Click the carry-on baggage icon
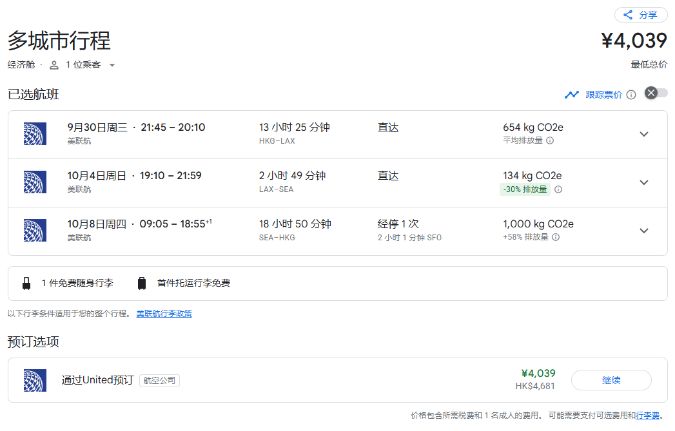This screenshot has width=675, height=431. click(x=26, y=283)
